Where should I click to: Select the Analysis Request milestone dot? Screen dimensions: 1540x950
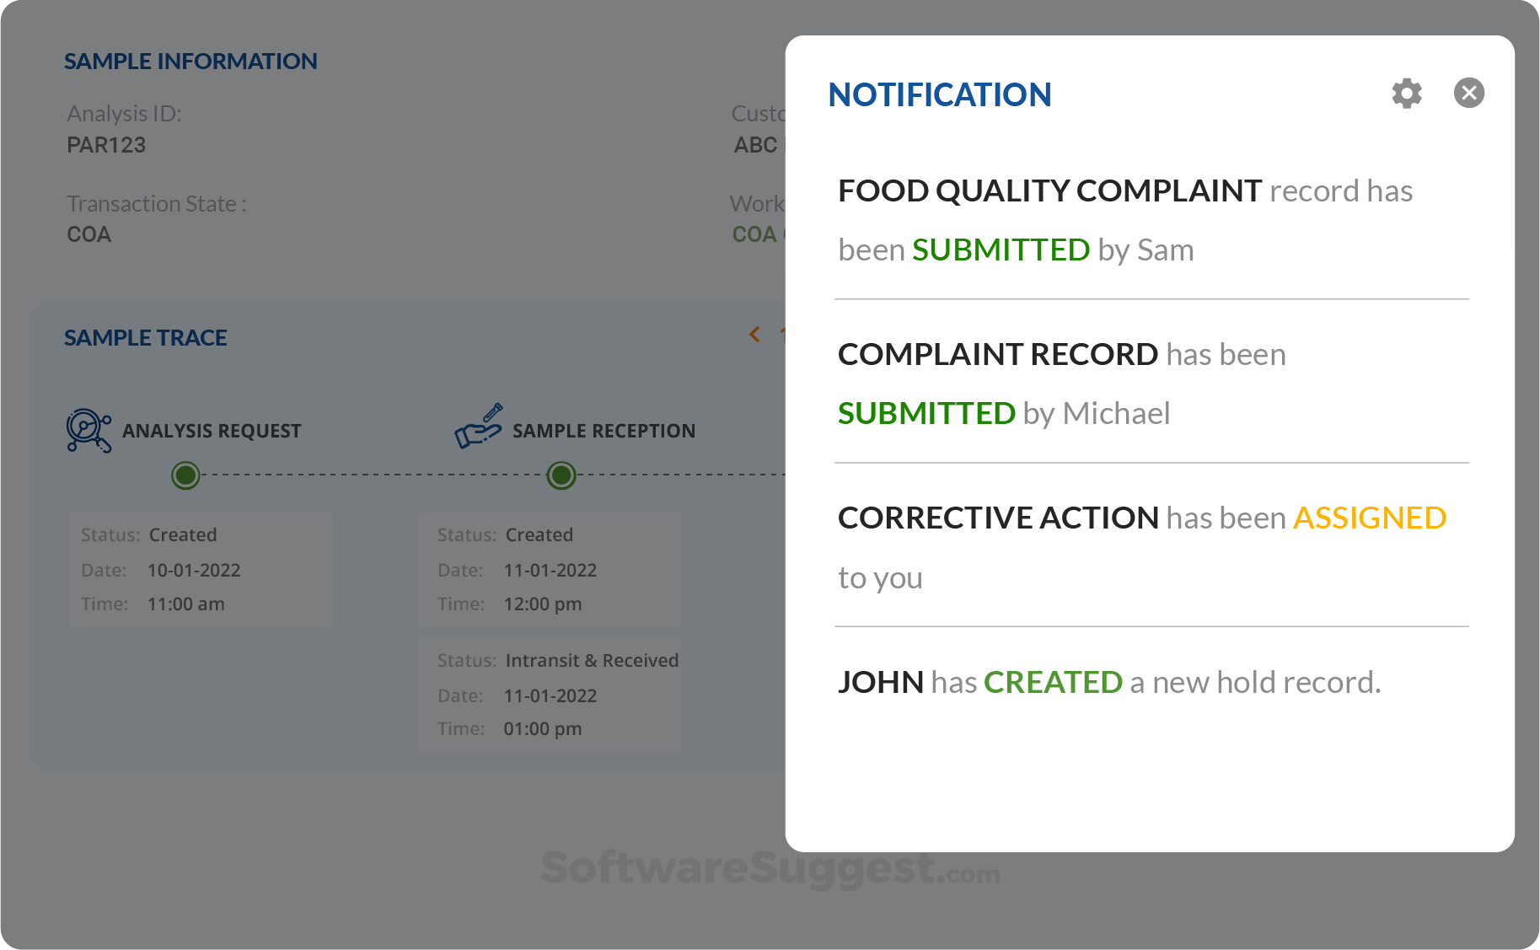click(186, 475)
